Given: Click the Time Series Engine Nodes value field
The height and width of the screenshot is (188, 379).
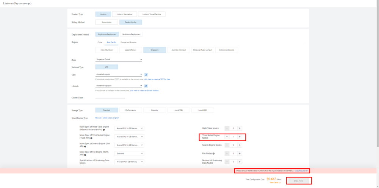Looking at the screenshot, I should point(233,137).
